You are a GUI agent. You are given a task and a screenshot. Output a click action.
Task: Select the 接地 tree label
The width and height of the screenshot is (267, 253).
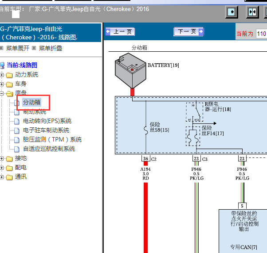coord(21,158)
